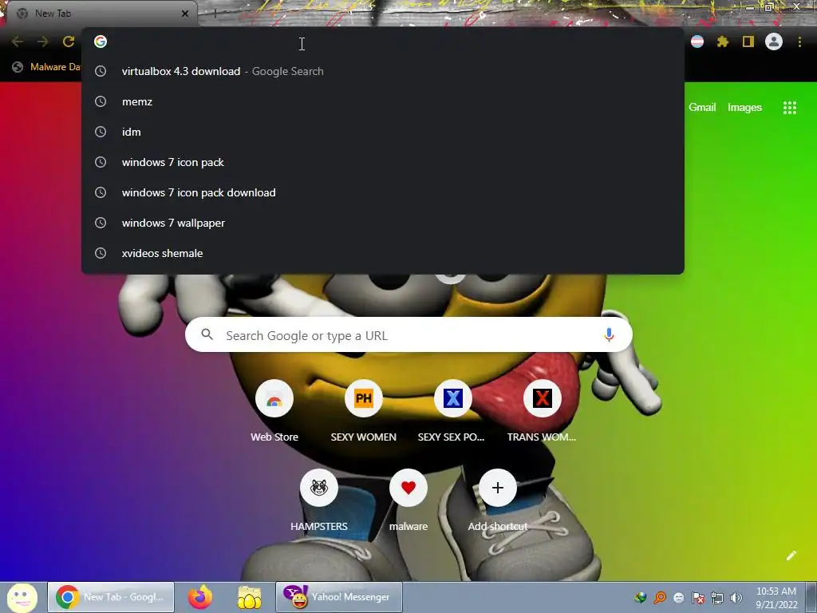This screenshot has height=613, width=817.
Task: Toggle the side panel icon
Action: click(x=748, y=42)
